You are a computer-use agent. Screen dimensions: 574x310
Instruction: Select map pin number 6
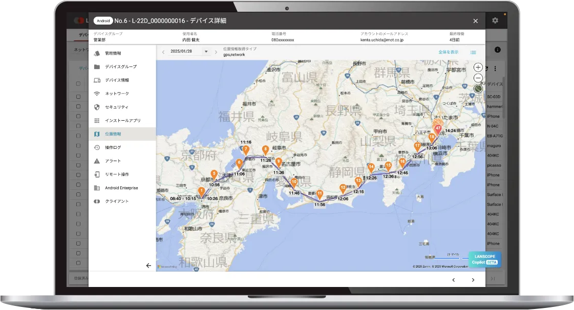click(239, 164)
